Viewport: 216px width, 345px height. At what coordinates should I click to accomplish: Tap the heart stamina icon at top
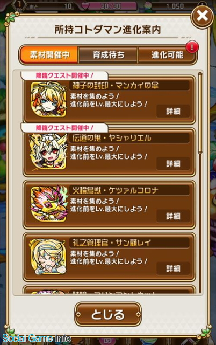coord(85,5)
